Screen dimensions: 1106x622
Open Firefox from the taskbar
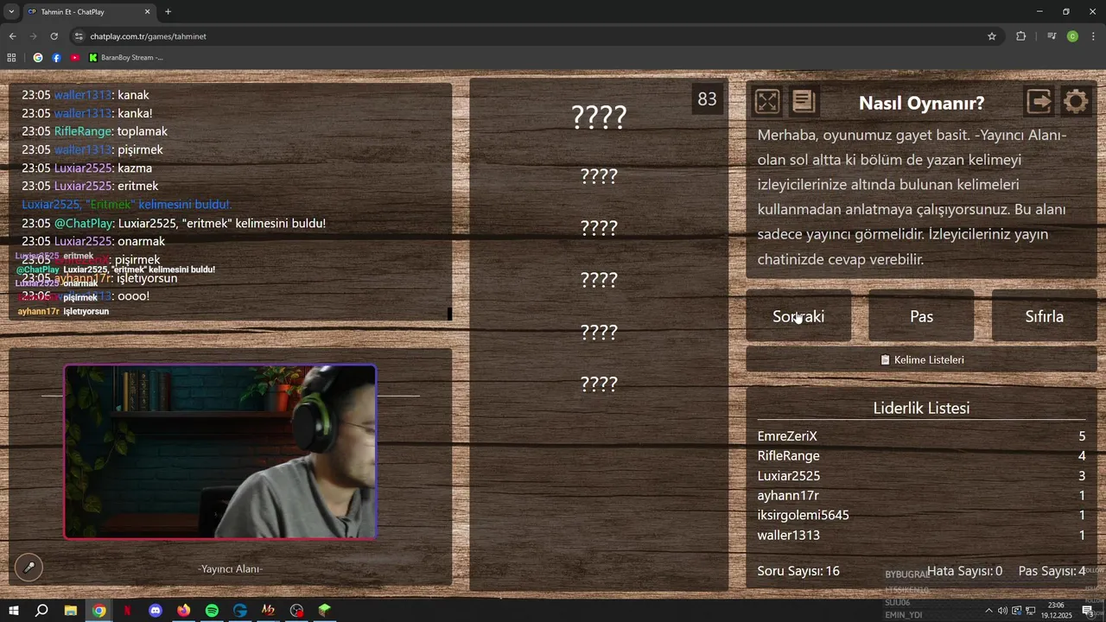click(x=183, y=611)
